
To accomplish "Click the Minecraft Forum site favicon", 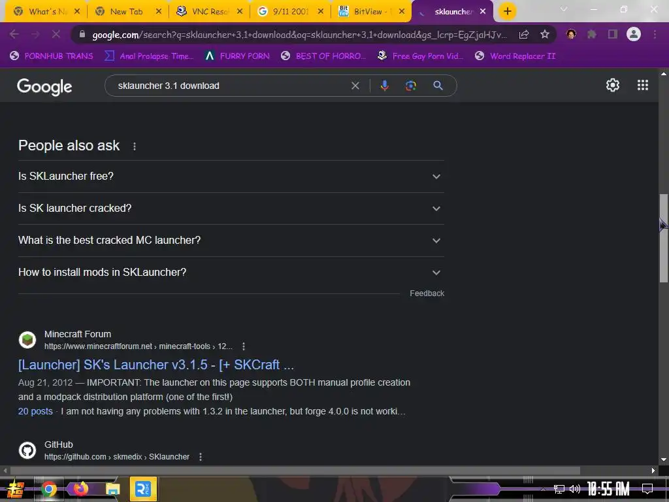I will (27, 340).
